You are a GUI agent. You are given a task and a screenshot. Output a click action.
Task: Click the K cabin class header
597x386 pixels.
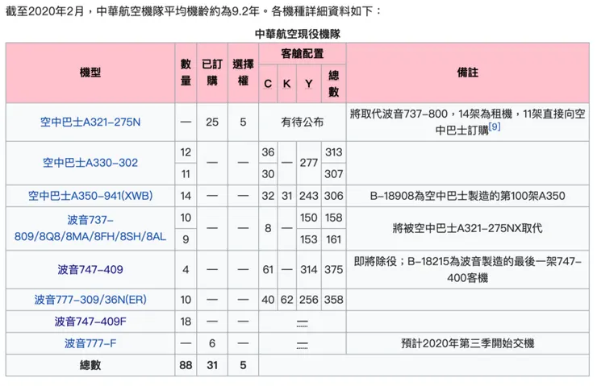(286, 84)
